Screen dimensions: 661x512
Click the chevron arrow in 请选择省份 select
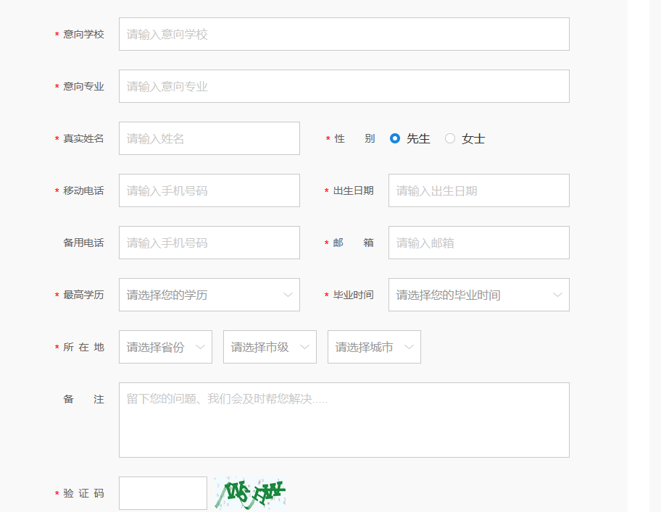(x=200, y=347)
